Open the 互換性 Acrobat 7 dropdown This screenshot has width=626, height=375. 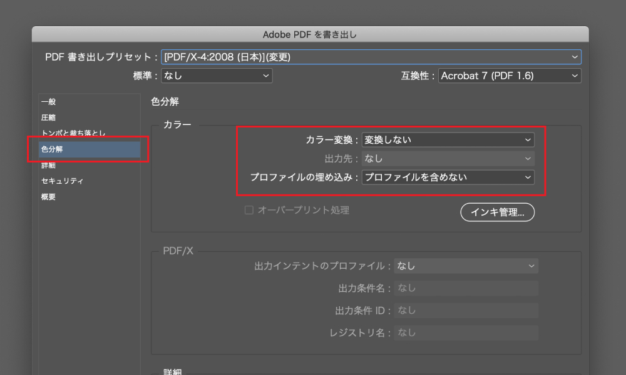coord(509,76)
